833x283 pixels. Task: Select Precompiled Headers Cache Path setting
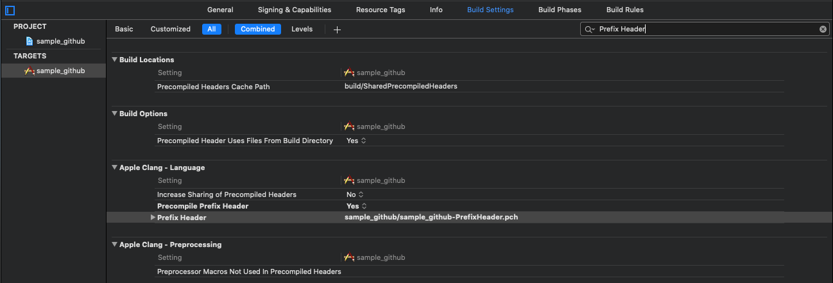214,87
